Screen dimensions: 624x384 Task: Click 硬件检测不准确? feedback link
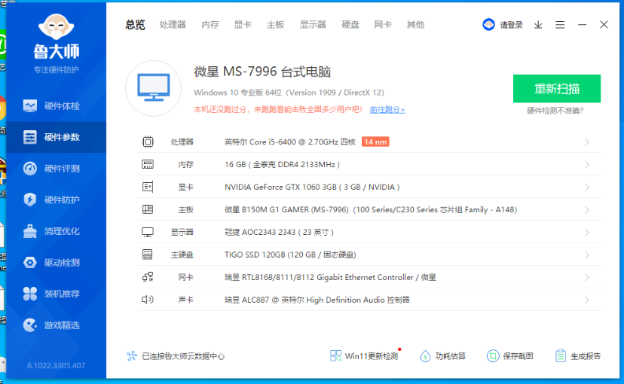(x=555, y=111)
